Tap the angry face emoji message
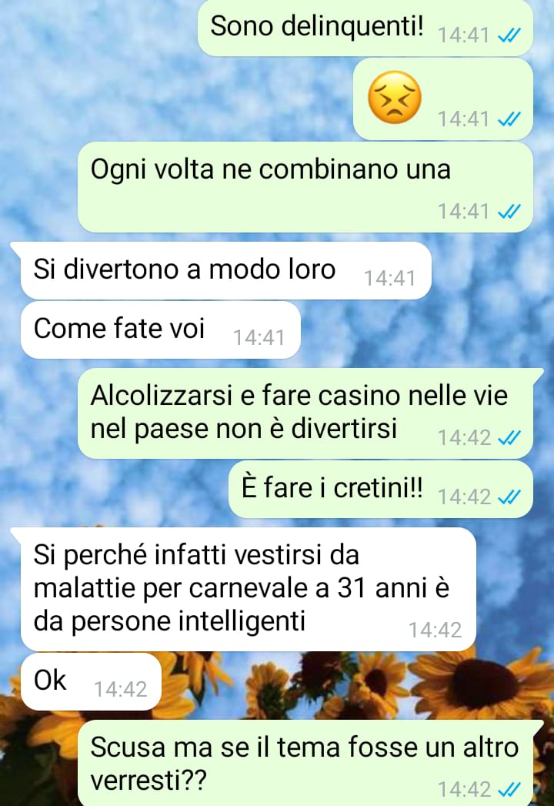This screenshot has height=806, width=554. click(x=443, y=99)
